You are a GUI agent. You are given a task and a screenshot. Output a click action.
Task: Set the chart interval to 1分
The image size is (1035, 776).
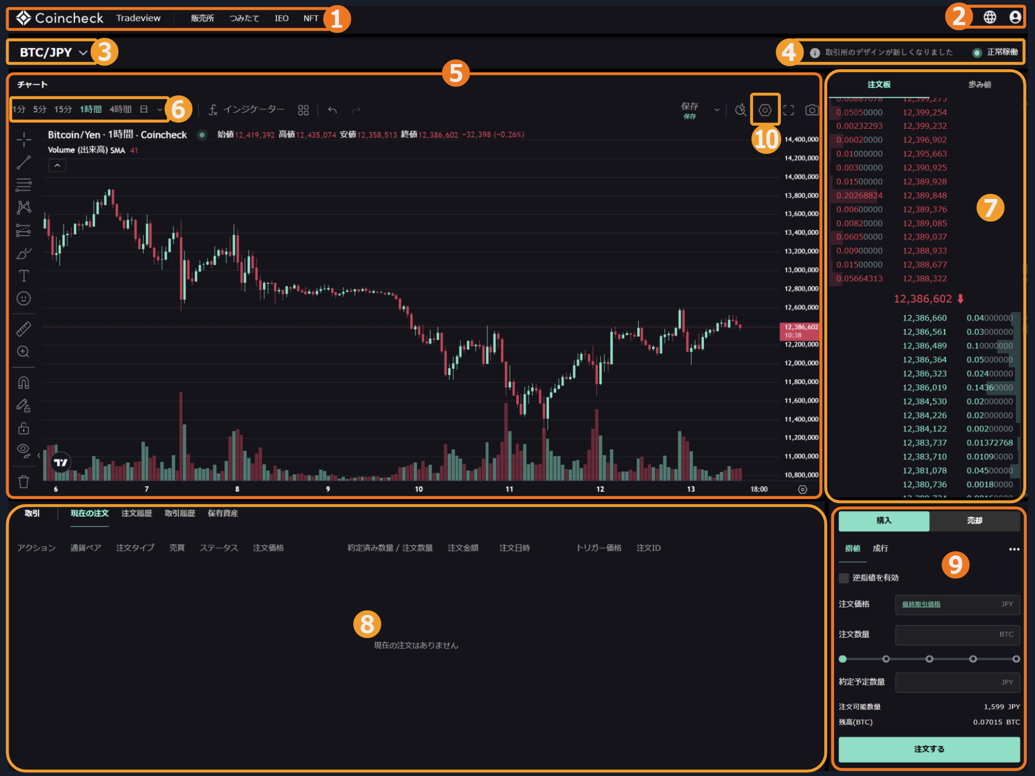point(19,109)
